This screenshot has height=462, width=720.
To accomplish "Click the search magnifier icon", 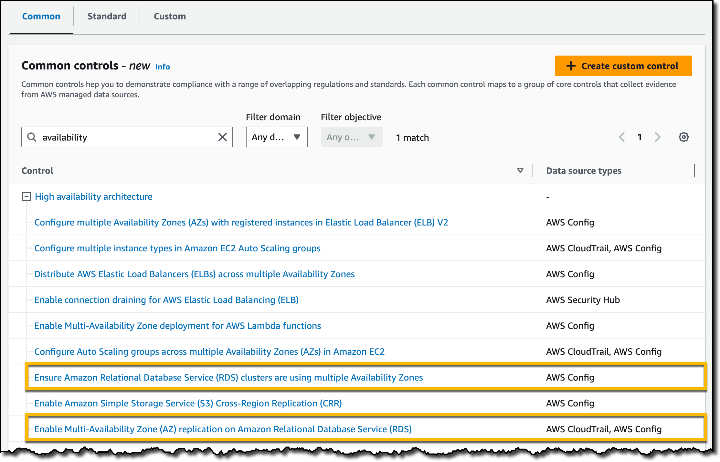I will (x=32, y=137).
